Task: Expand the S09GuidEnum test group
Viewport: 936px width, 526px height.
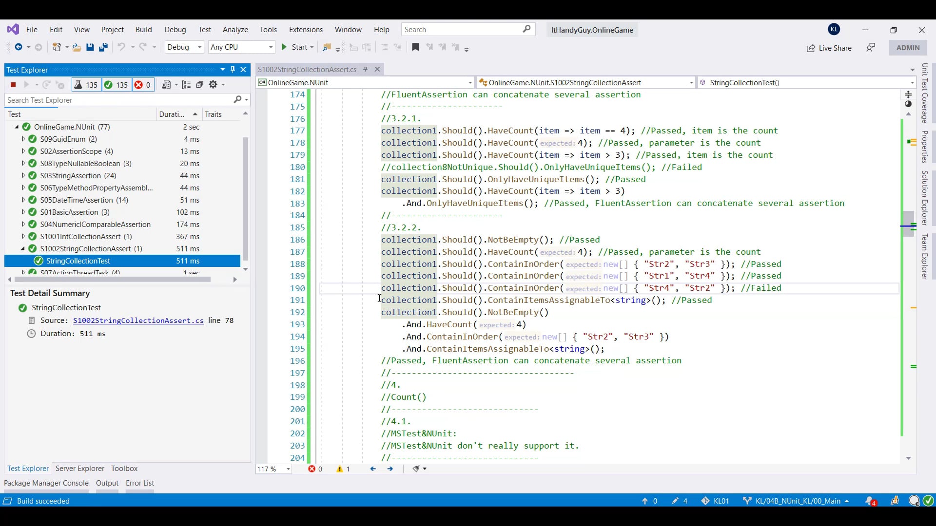Action: click(23, 139)
